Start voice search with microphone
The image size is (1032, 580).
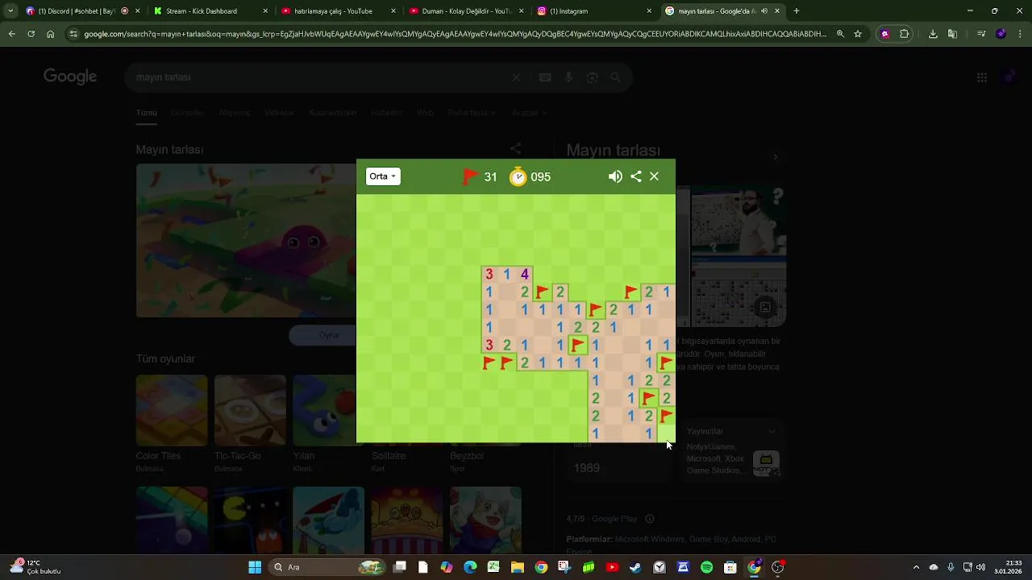tap(568, 77)
